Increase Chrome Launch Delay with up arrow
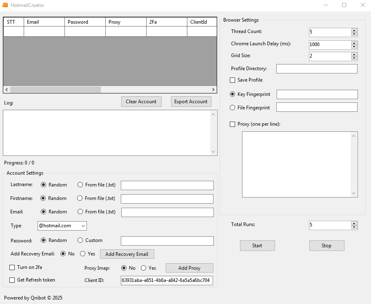The width and height of the screenshot is (371, 304). [354, 43]
